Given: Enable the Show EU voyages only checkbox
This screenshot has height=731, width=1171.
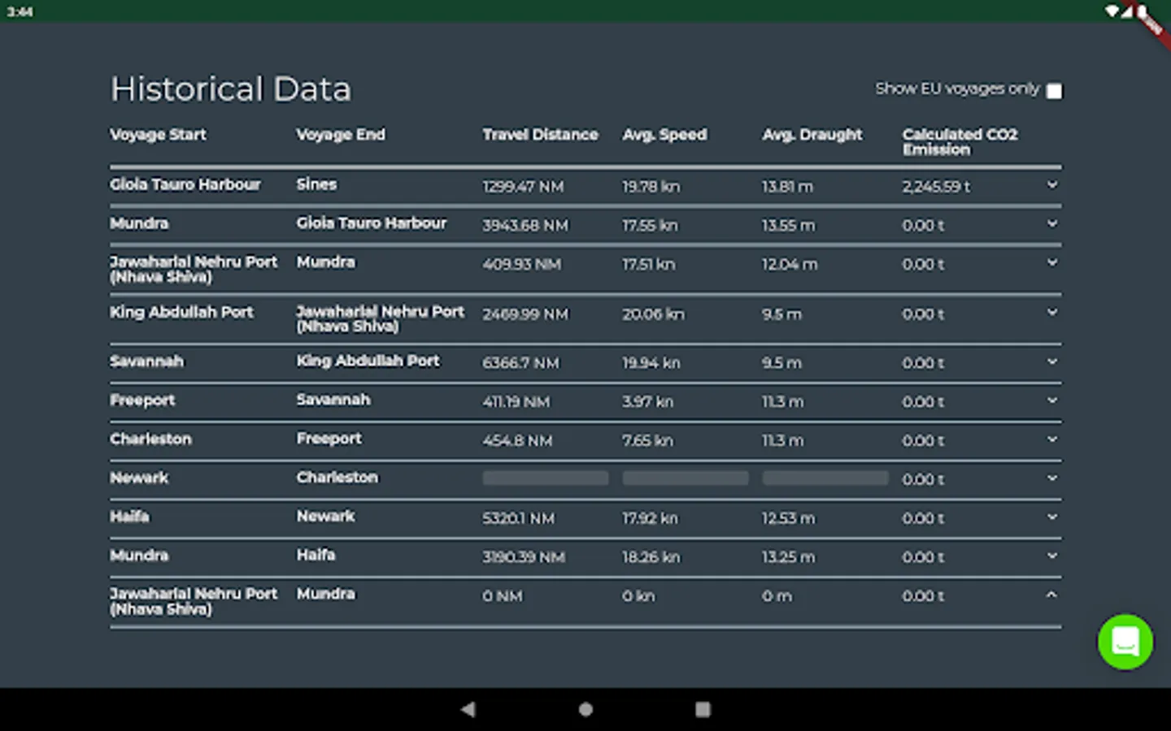Looking at the screenshot, I should (x=1054, y=90).
